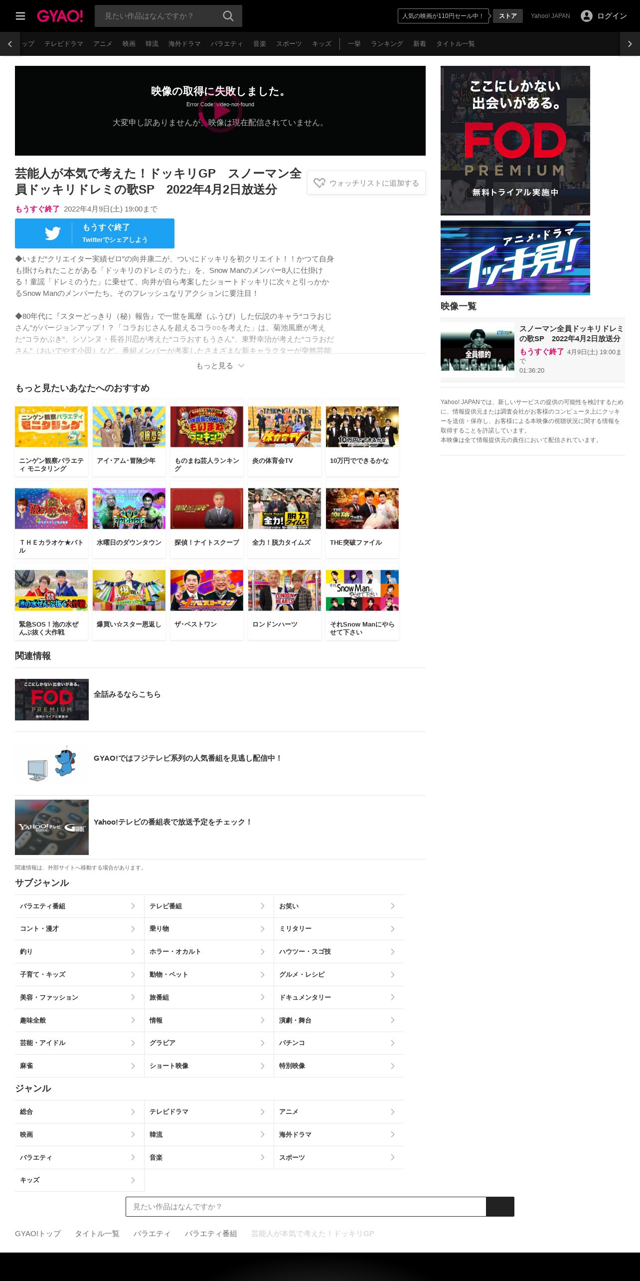Click the chevron beside グルメ・レシピ subgenre

tap(393, 974)
